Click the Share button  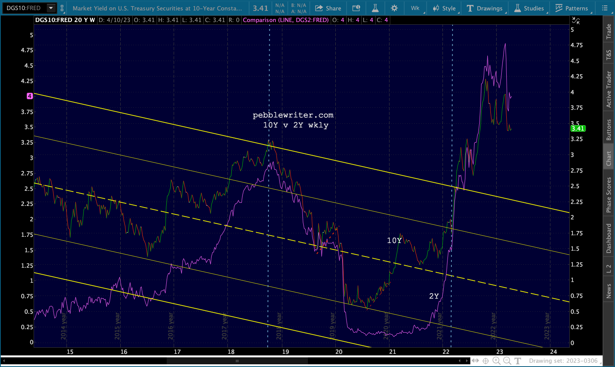(x=328, y=8)
